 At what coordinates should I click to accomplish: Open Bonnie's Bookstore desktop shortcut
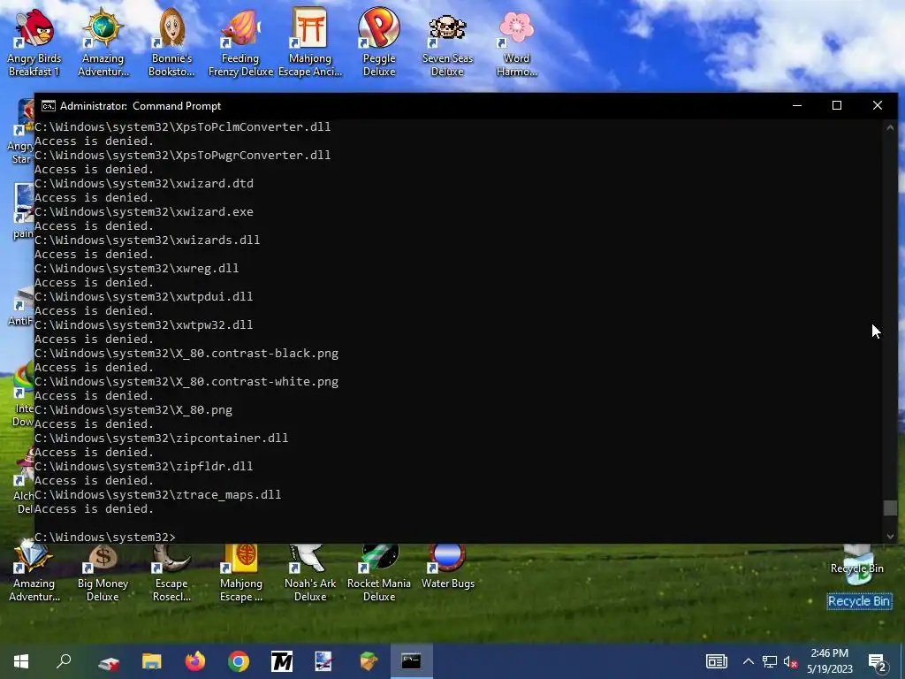point(171,42)
